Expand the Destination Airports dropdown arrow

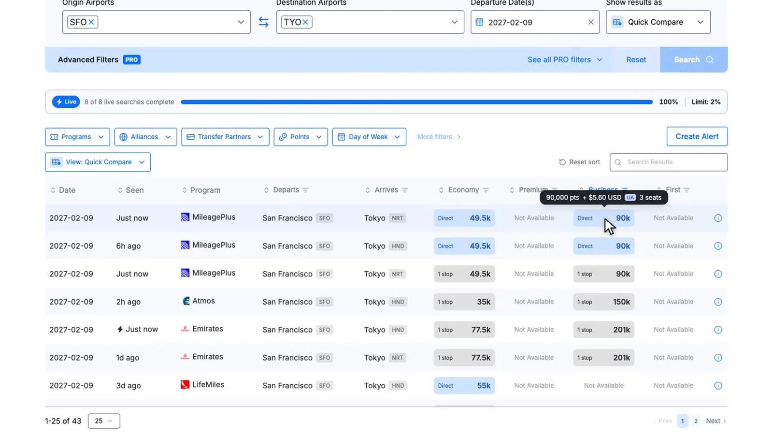(x=454, y=22)
